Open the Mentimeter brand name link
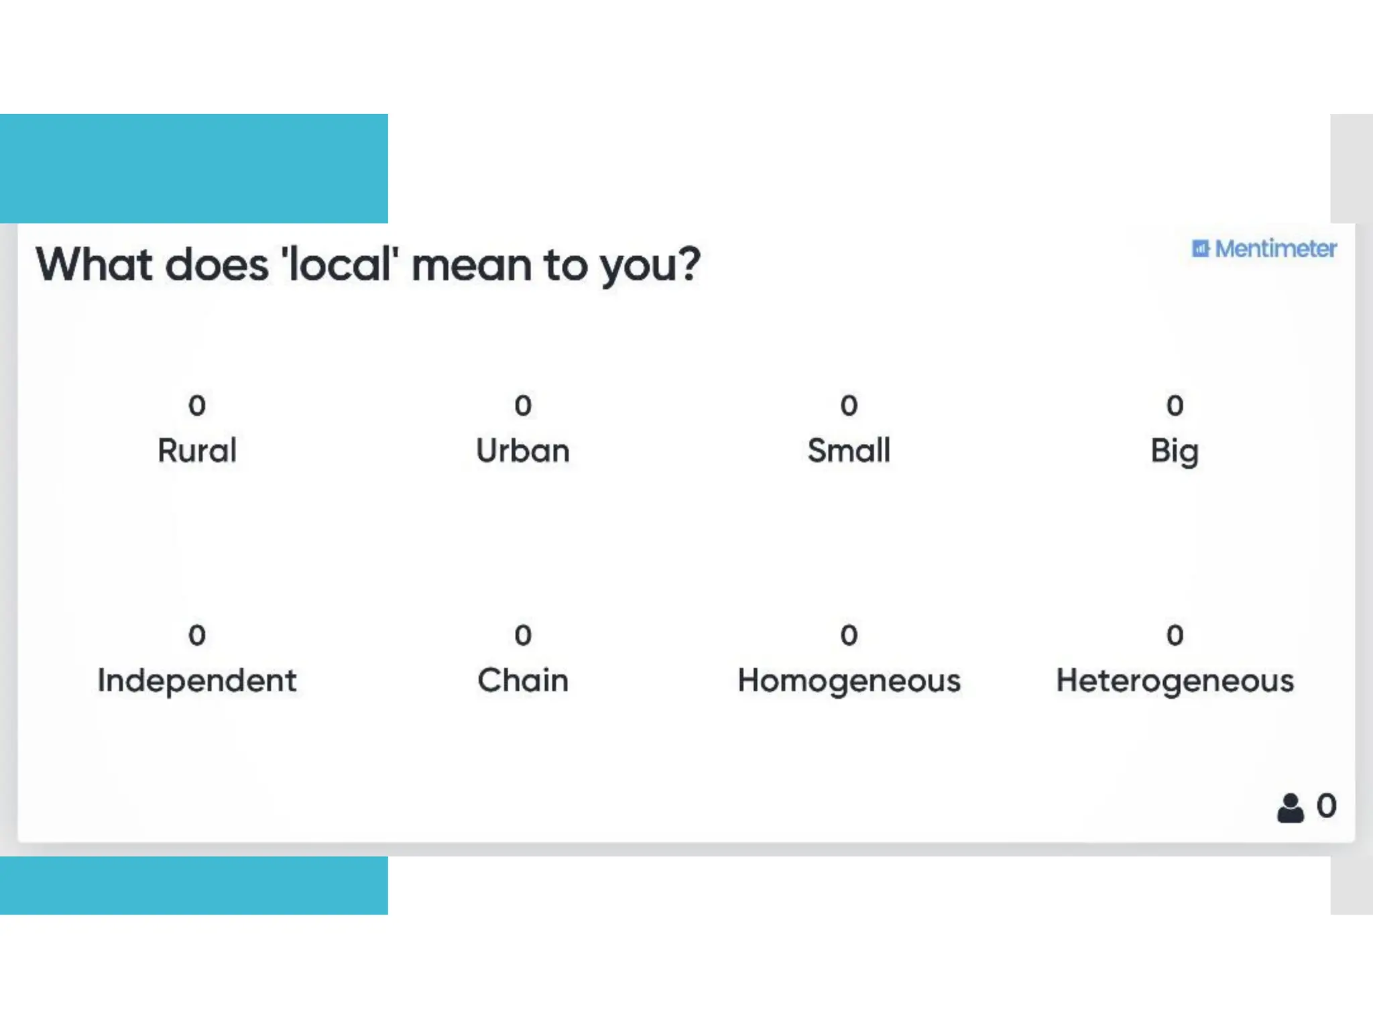The height and width of the screenshot is (1030, 1373). click(1276, 249)
